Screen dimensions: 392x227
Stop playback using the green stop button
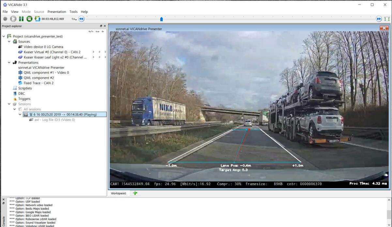(29, 19)
